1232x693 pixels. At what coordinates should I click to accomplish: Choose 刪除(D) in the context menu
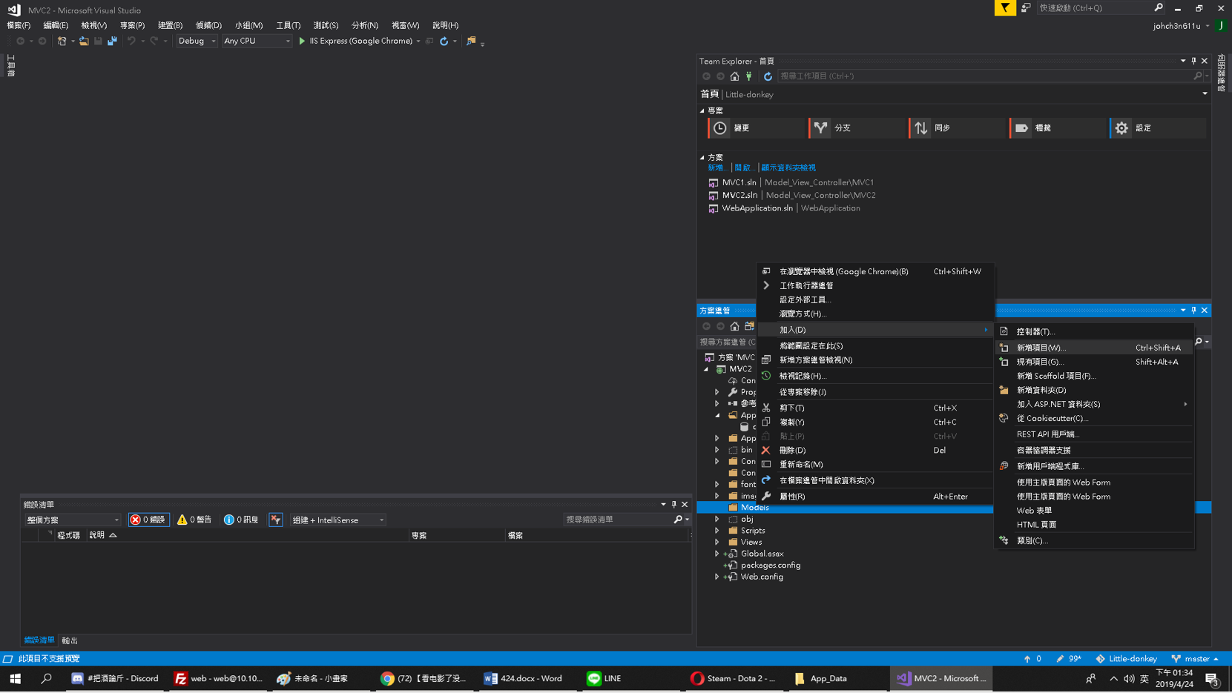click(875, 451)
